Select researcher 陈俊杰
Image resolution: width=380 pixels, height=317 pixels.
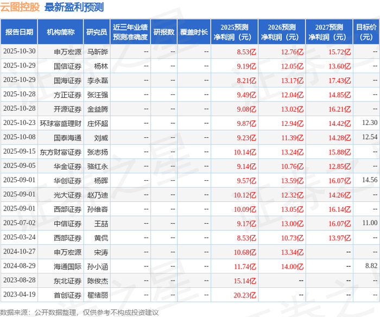97,281
